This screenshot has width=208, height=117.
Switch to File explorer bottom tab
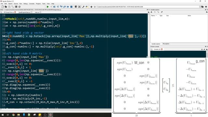click(166, 44)
